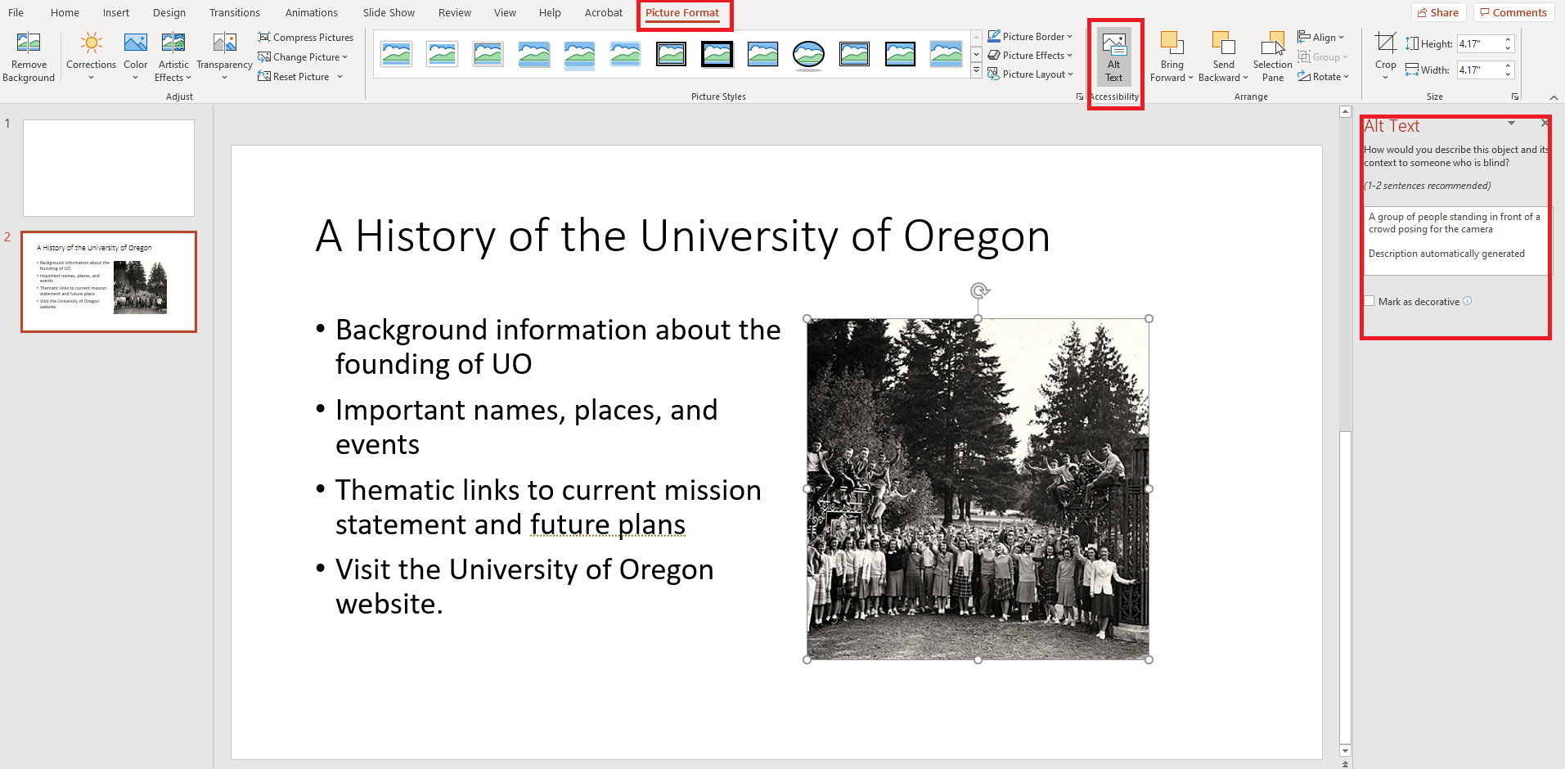Enable the Mark as decorative checkbox

(x=1369, y=301)
